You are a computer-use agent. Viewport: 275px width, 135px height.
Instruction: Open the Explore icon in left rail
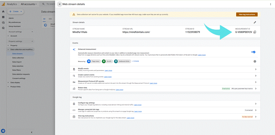coord(3,22)
